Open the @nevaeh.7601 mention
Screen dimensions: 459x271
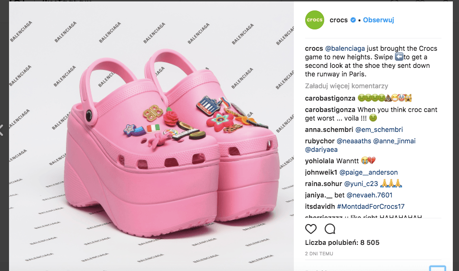[x=369, y=195]
